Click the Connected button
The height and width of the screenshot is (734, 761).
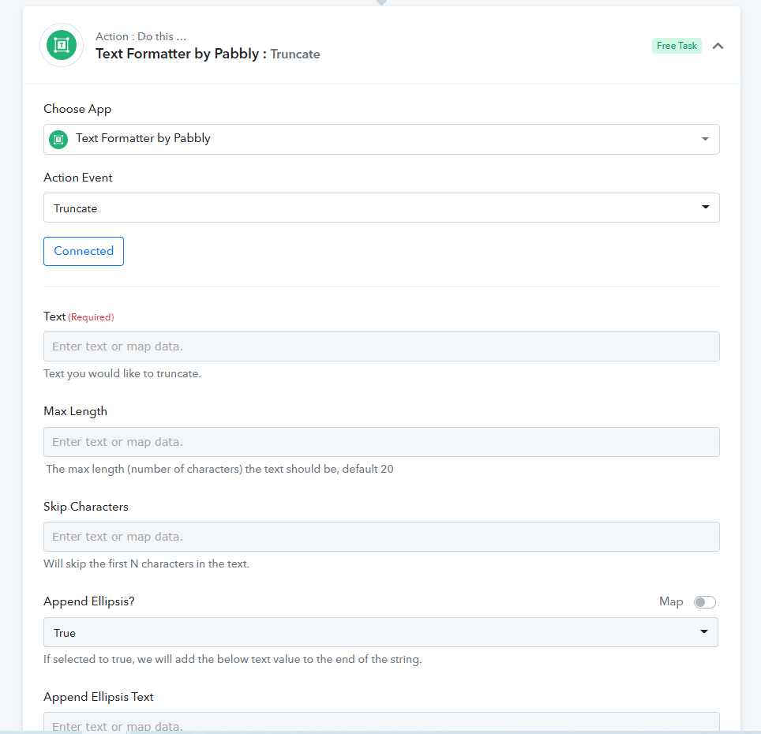pyautogui.click(x=84, y=251)
